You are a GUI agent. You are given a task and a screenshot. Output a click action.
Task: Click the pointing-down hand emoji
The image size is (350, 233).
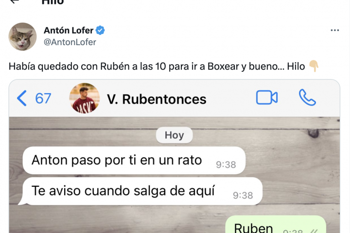coord(314,66)
